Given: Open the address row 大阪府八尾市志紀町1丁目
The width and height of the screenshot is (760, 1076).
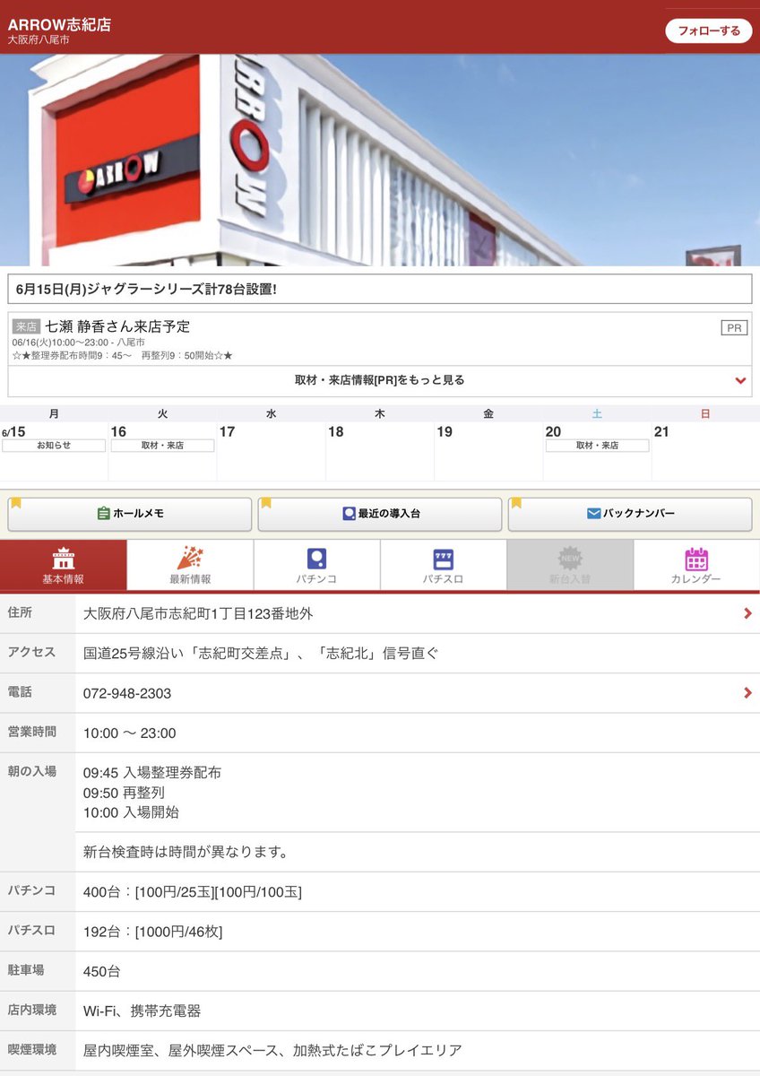Looking at the screenshot, I should click(380, 614).
